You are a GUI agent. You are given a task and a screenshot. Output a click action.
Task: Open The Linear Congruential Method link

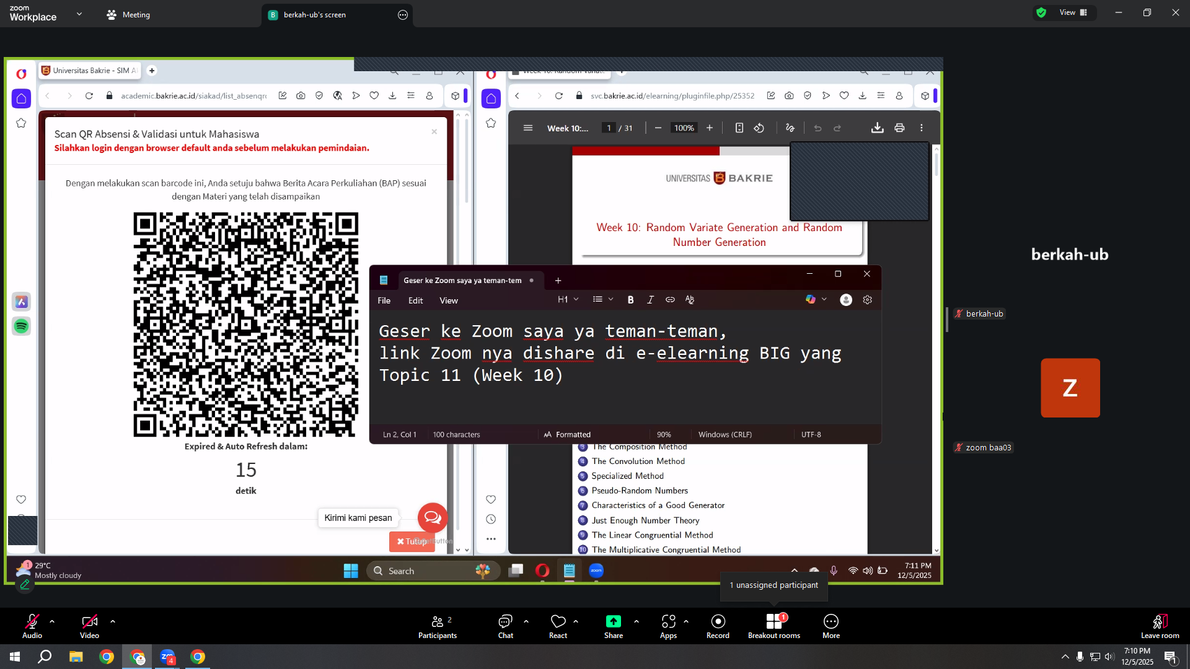click(652, 535)
